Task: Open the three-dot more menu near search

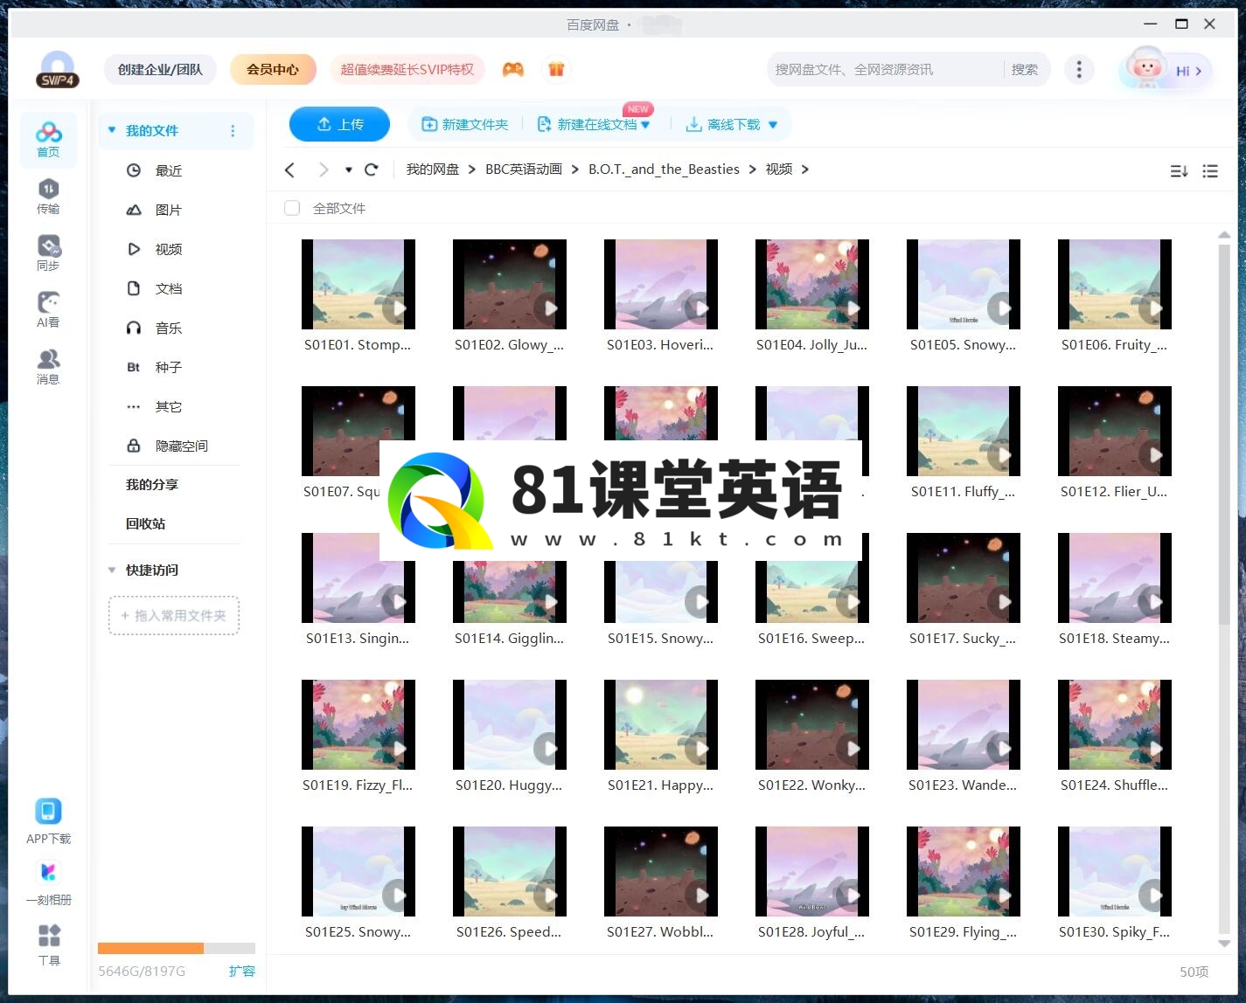Action: [1079, 69]
